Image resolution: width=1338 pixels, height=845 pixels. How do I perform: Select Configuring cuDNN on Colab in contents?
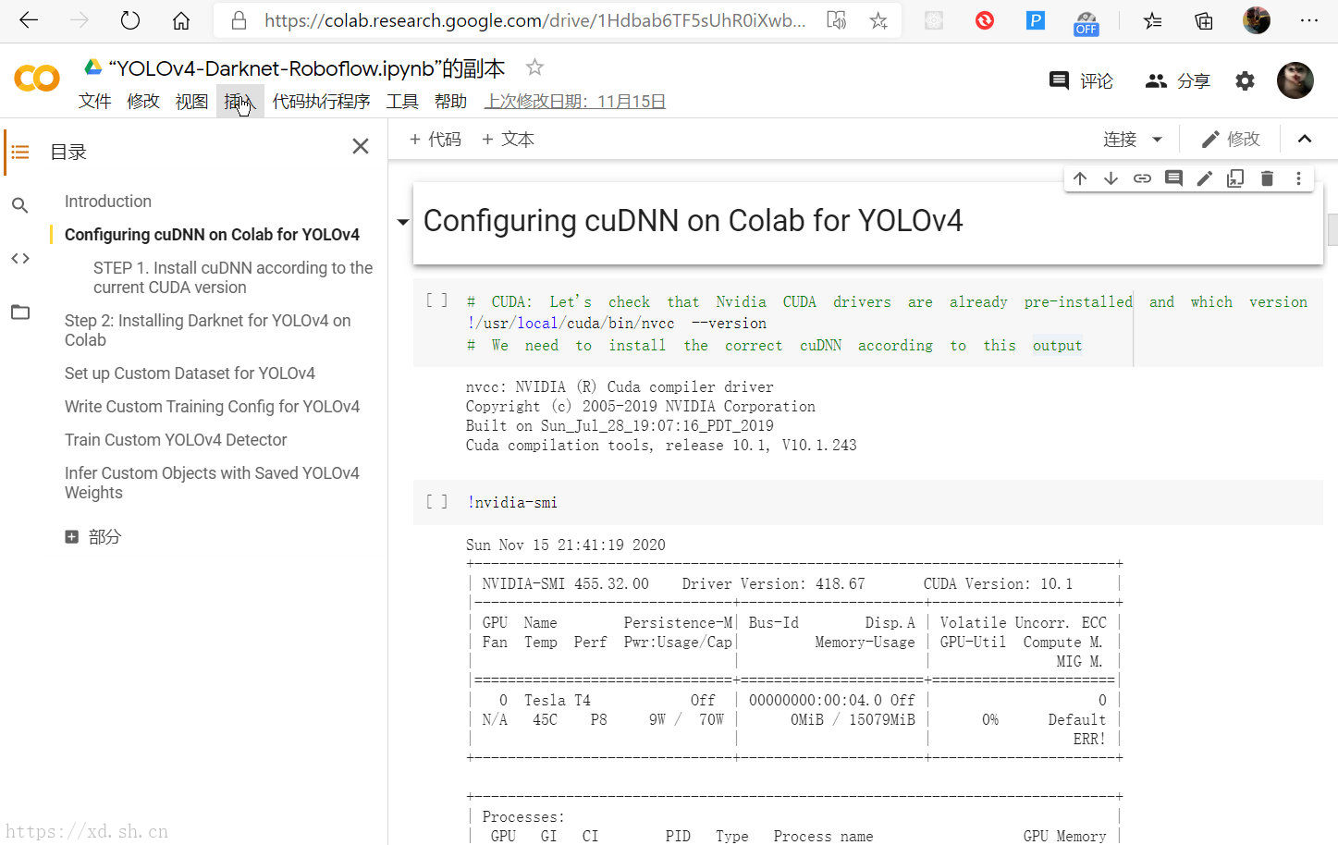[212, 235]
